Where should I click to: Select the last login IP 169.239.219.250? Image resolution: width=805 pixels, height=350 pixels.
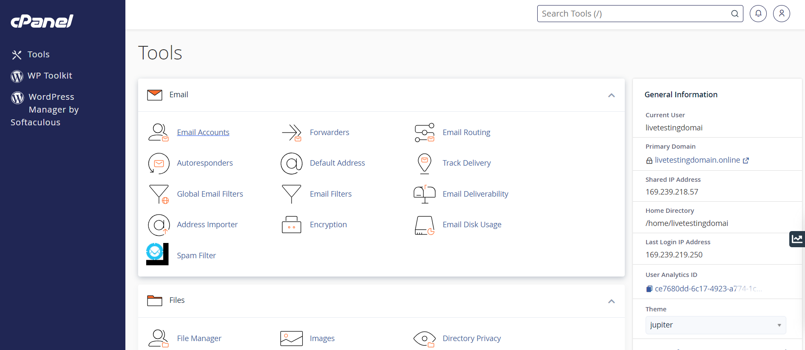coord(674,255)
